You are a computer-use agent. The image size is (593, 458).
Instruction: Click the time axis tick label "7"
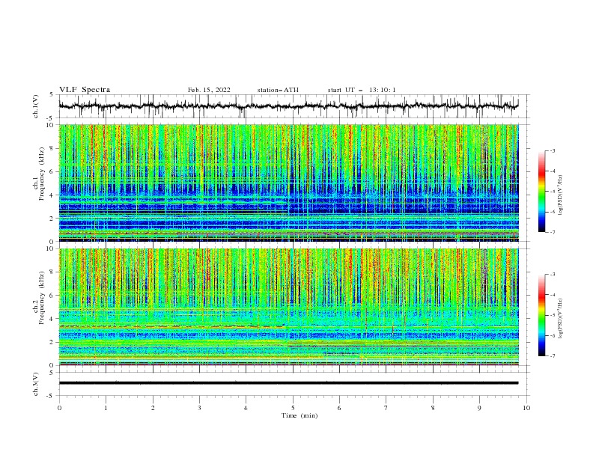(x=386, y=408)
